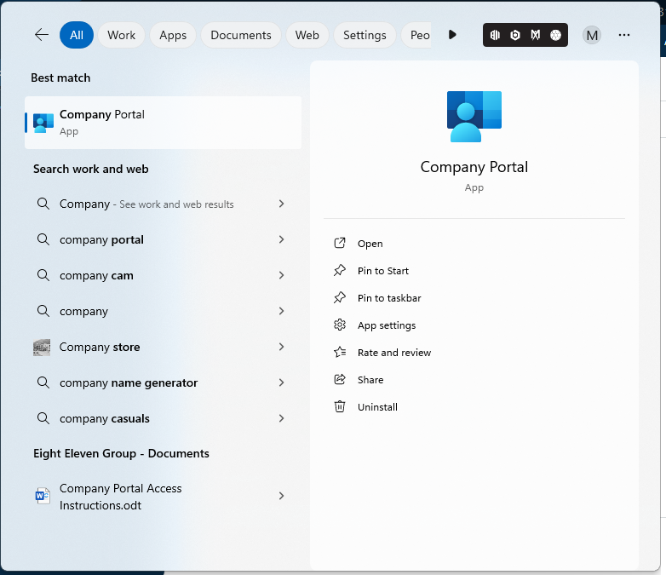Image resolution: width=666 pixels, height=575 pixels.
Task: Click the magnifier icon beside 'company cam'
Action: click(x=43, y=275)
